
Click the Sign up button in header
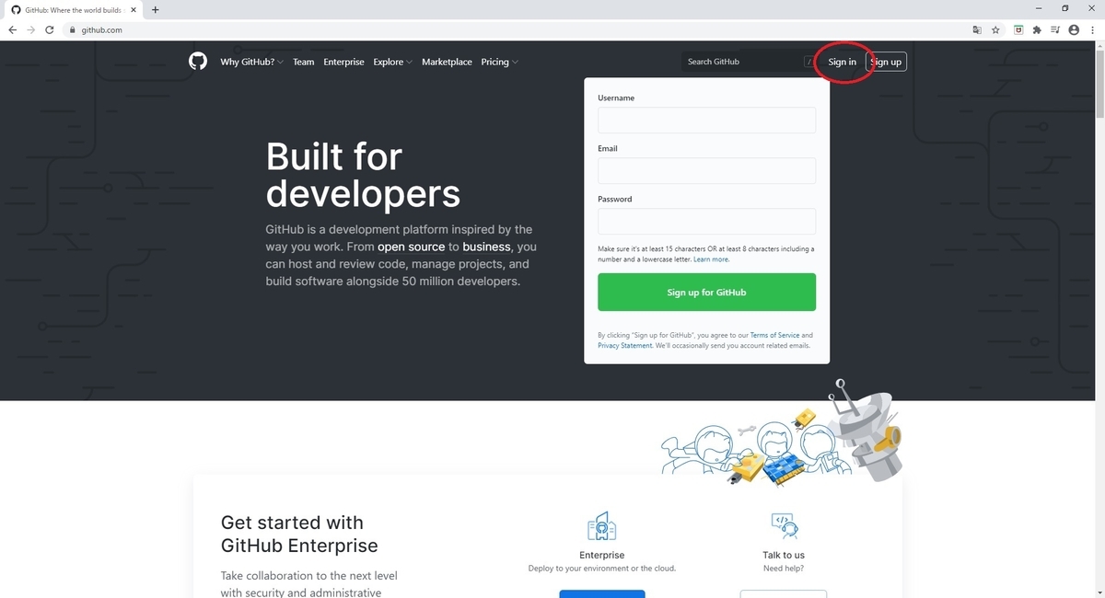tap(886, 62)
